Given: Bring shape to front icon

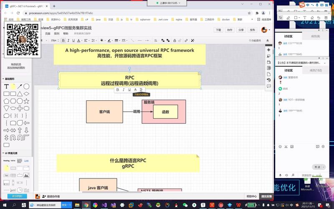Looking at the screenshot, I should click(x=163, y=41).
